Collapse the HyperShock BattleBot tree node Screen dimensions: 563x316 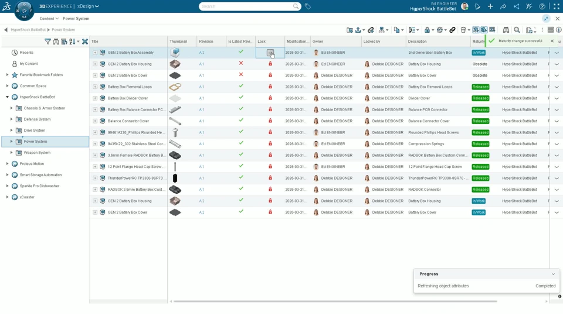7,97
